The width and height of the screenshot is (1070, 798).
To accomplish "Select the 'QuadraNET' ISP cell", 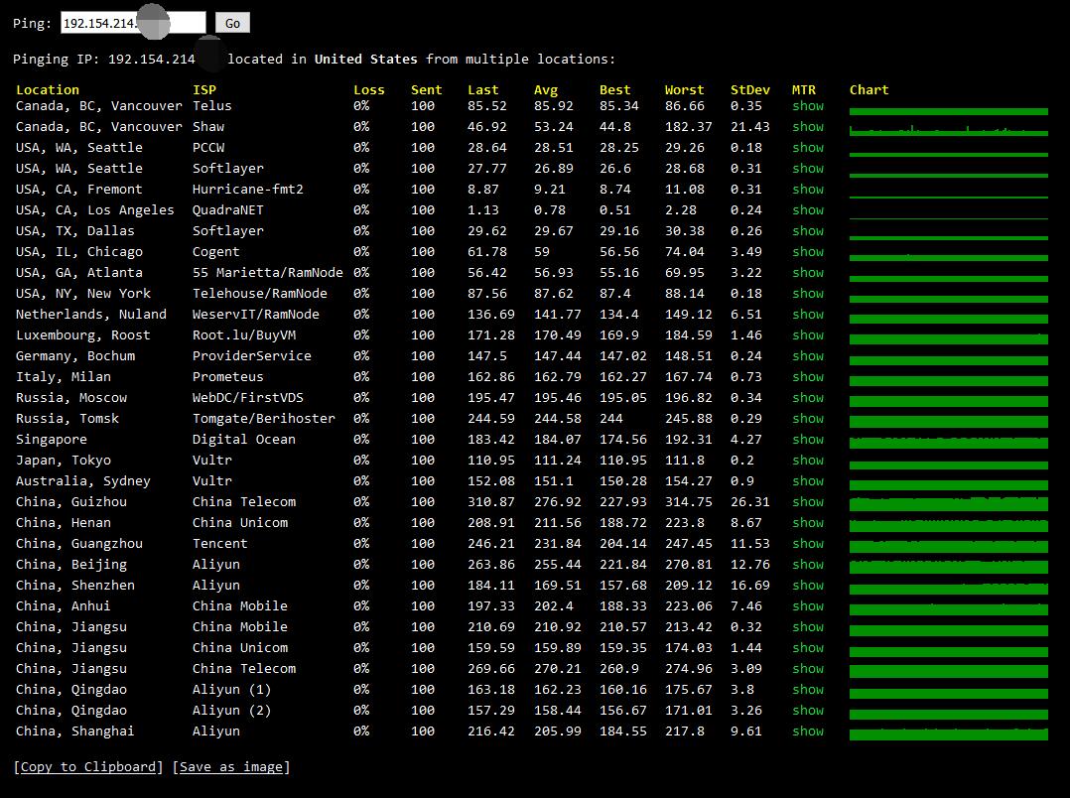I will (228, 210).
